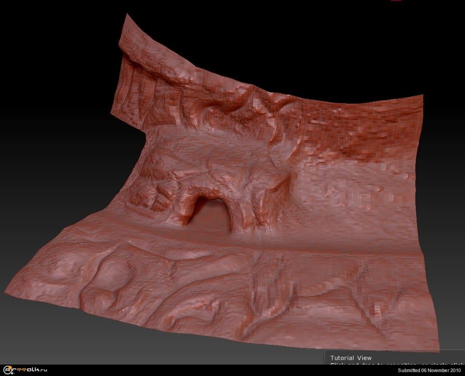465x376 pixels.
Task: Click the upper-right corner of the terrain mesh
Action: coord(420,95)
